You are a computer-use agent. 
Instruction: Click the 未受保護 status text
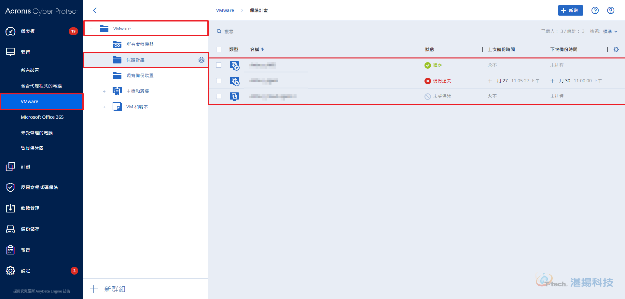[442, 96]
